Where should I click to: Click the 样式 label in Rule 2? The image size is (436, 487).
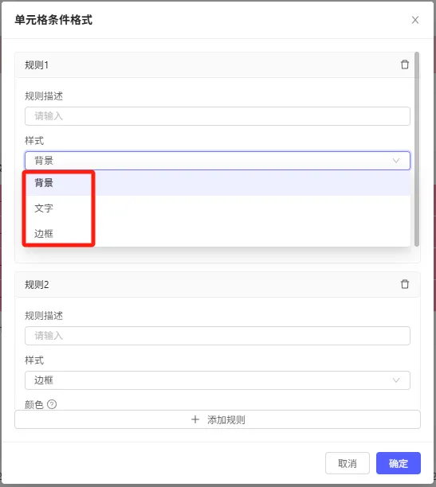[34, 360]
